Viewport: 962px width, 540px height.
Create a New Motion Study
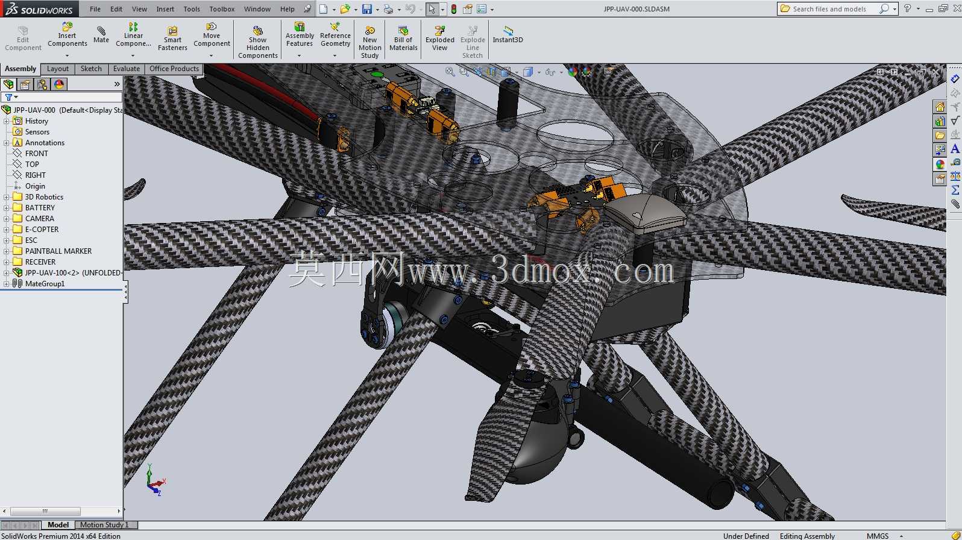(370, 42)
